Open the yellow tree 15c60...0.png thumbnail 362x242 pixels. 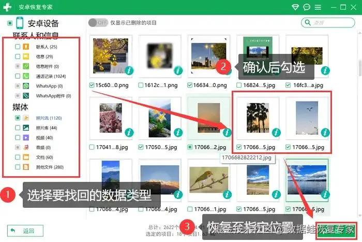(x=111, y=56)
